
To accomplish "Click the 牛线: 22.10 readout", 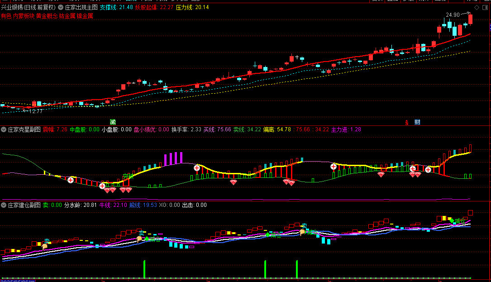I will pyautogui.click(x=113, y=205).
